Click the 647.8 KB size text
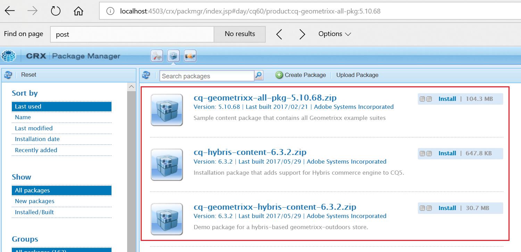Viewport: 521px width, 252px height. (x=479, y=153)
